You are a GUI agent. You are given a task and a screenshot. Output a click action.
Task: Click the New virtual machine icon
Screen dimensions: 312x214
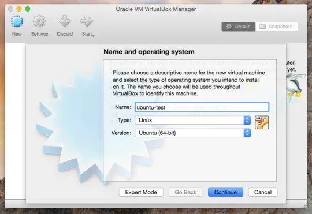coord(17,21)
